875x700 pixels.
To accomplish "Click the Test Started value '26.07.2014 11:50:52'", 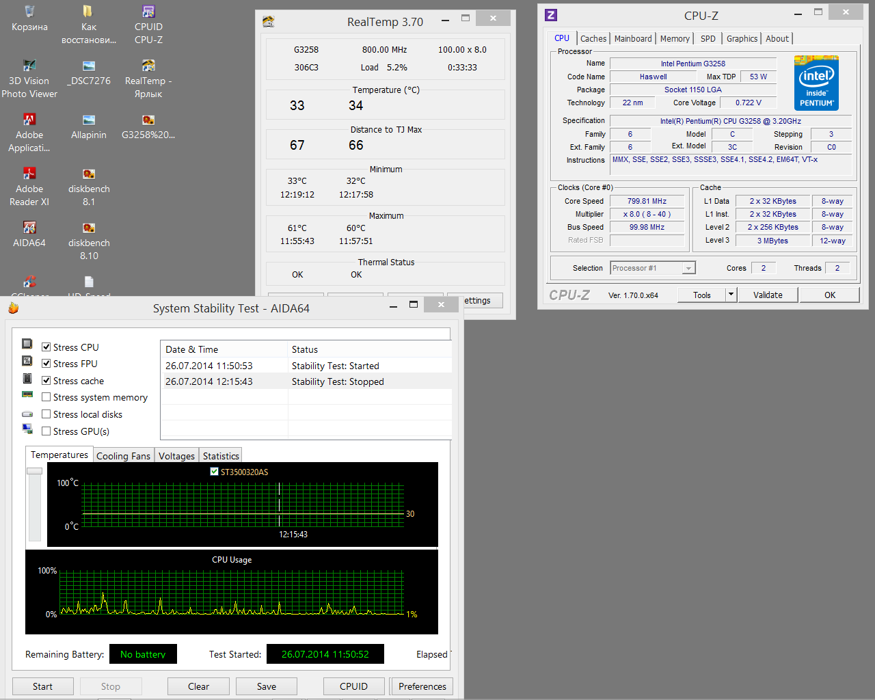I will pyautogui.click(x=325, y=654).
